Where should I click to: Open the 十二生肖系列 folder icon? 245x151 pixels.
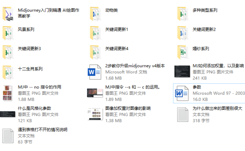click(8, 73)
